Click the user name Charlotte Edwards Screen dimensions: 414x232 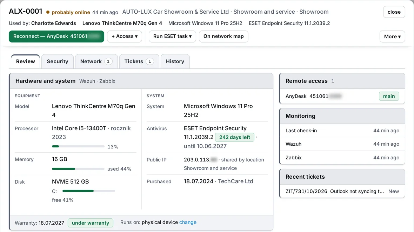tap(54, 23)
